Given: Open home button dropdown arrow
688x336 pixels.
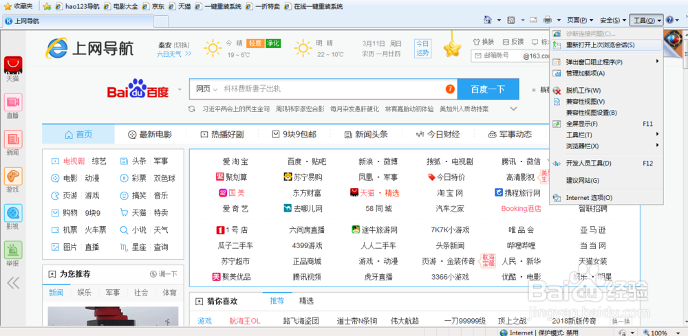Looking at the screenshot, I should pos(499,20).
